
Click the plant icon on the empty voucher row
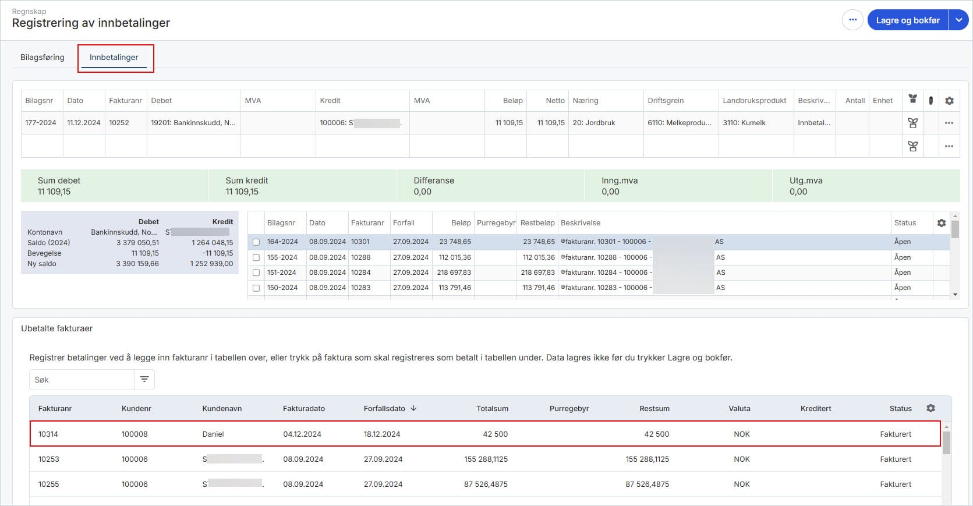coord(912,146)
